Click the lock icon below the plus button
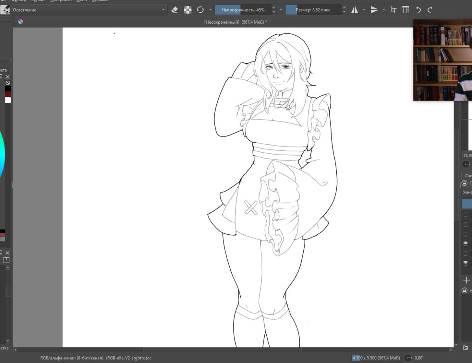472x363 pixels. tap(465, 290)
